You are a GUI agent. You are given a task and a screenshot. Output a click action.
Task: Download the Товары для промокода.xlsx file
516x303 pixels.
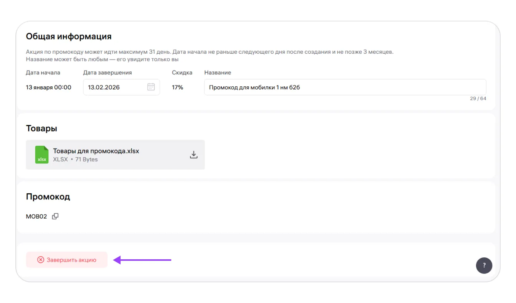tap(194, 155)
